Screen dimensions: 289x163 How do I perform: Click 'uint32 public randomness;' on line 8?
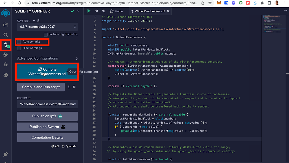(128, 45)
